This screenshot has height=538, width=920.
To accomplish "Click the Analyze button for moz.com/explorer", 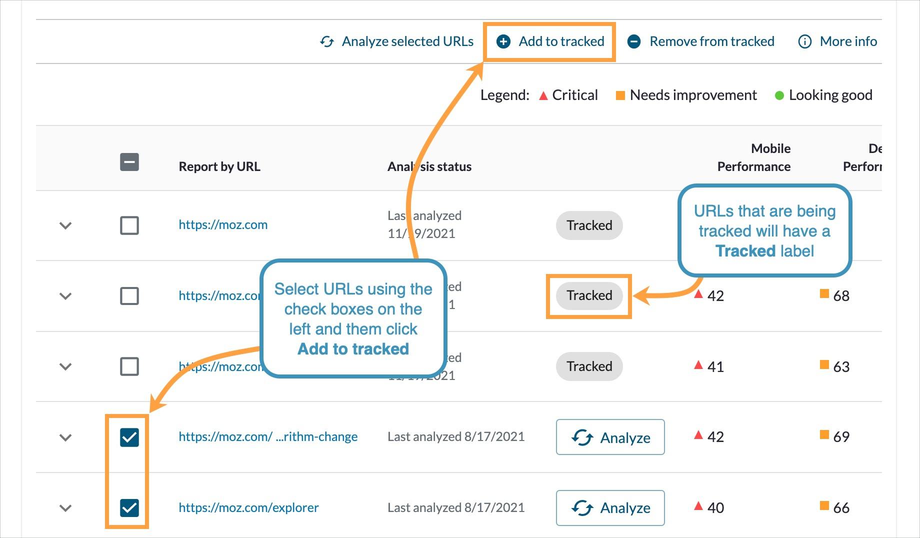I will (x=610, y=508).
